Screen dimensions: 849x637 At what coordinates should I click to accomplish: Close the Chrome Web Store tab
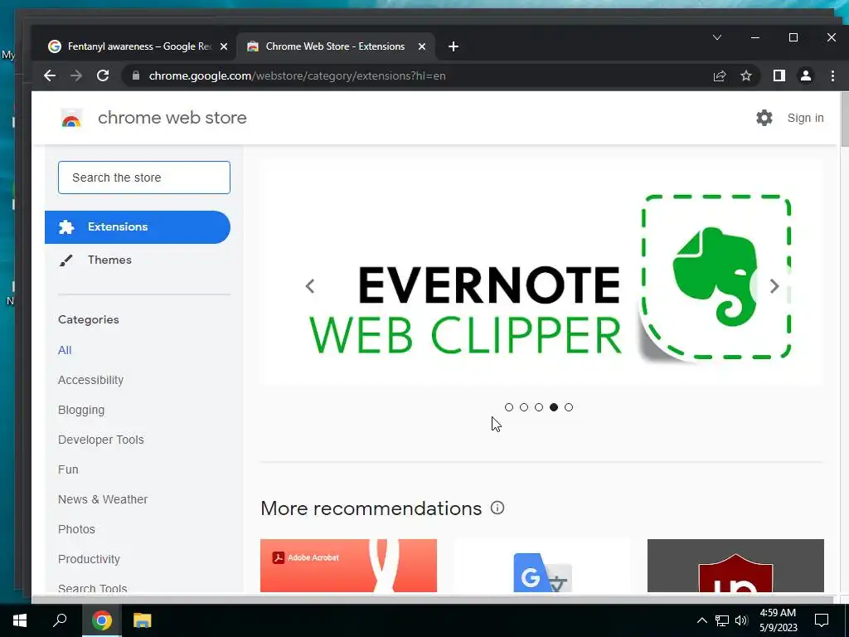click(422, 46)
